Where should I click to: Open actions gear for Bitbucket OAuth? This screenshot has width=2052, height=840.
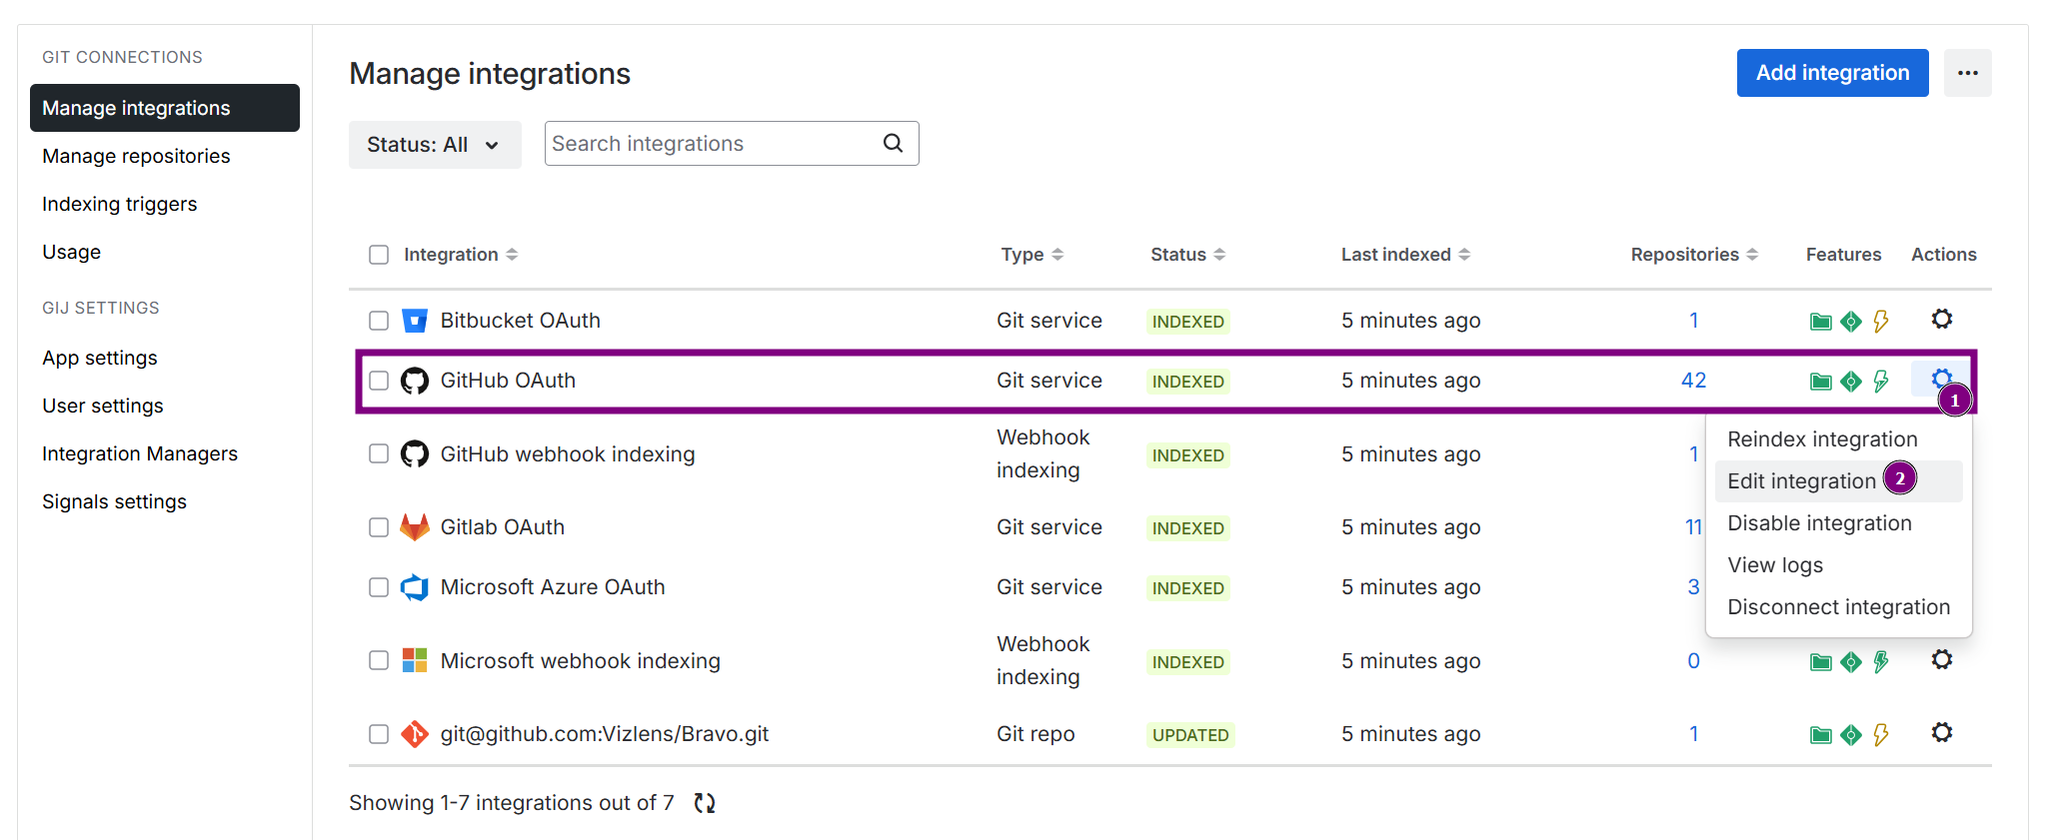pyautogui.click(x=1941, y=320)
